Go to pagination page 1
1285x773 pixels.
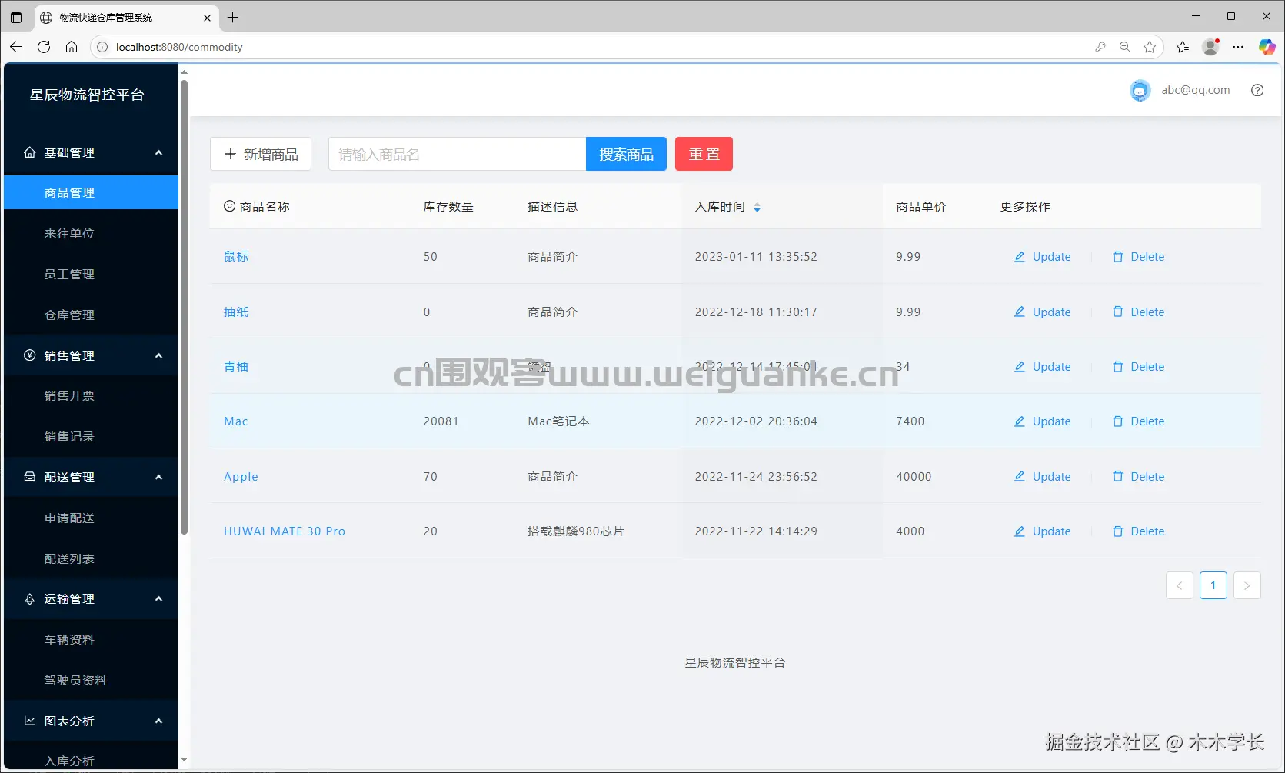[x=1213, y=585]
